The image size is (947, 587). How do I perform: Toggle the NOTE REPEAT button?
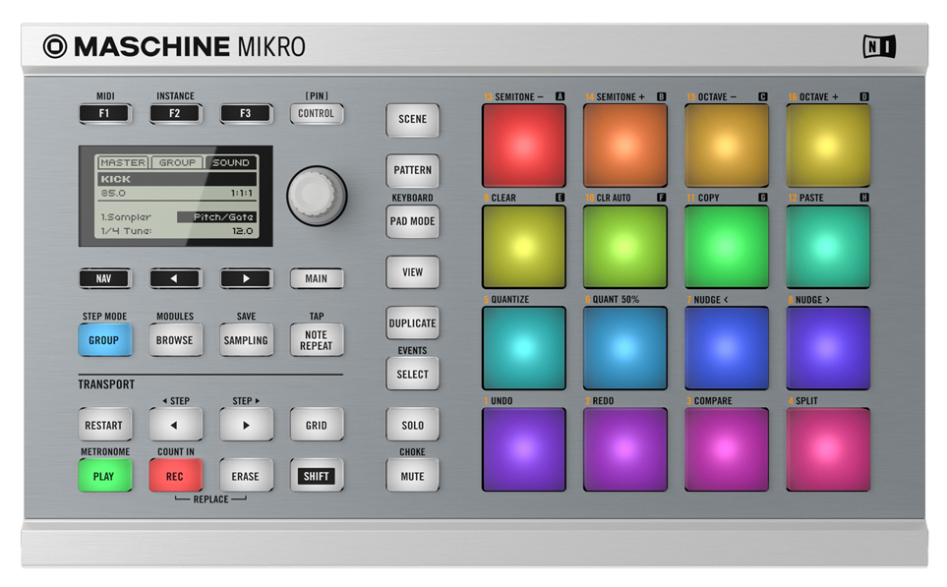[x=316, y=340]
